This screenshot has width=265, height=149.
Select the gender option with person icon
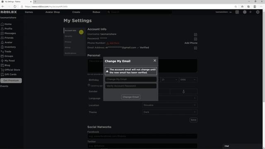tap(183, 91)
